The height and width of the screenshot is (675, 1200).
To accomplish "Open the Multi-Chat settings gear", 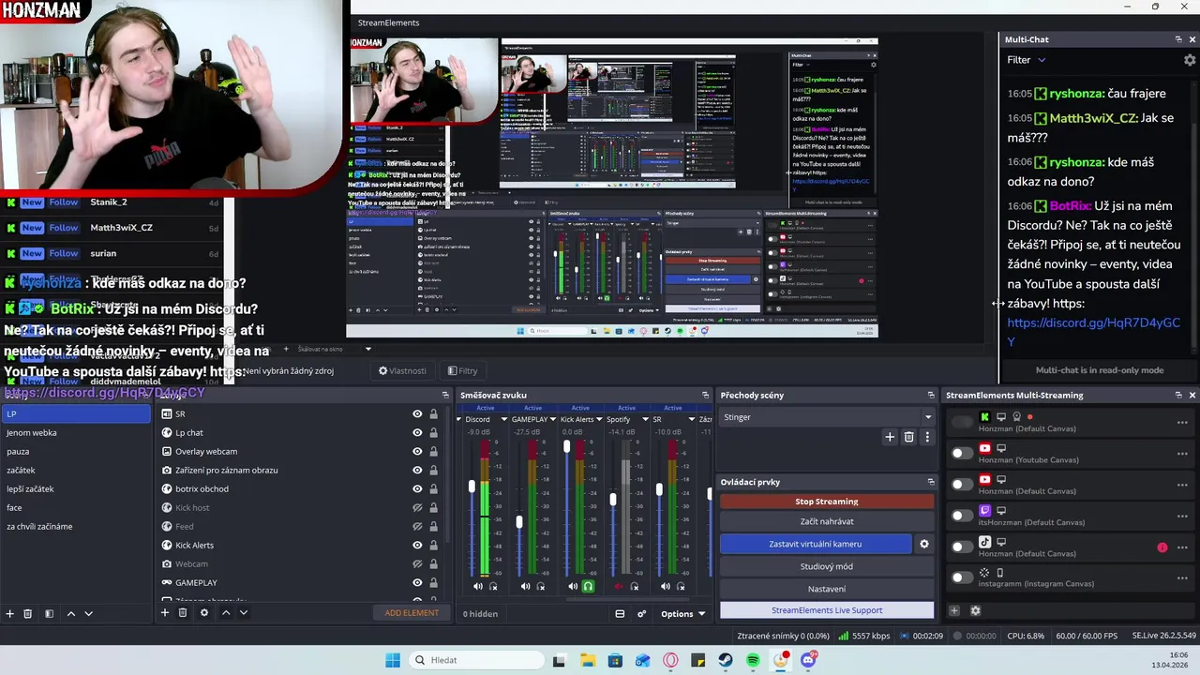I will (x=1190, y=60).
